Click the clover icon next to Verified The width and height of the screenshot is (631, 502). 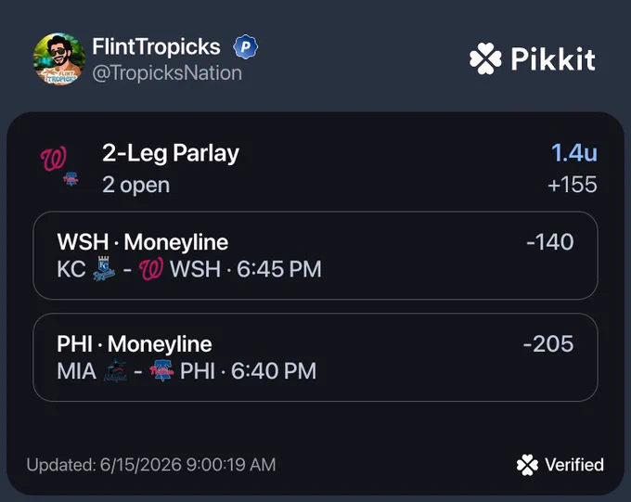pos(527,465)
